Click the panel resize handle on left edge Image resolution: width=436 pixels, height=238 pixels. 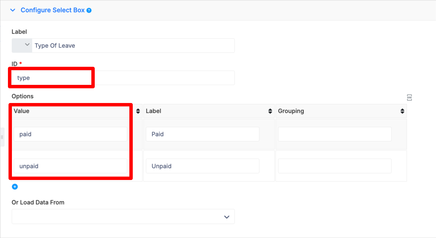(2, 137)
